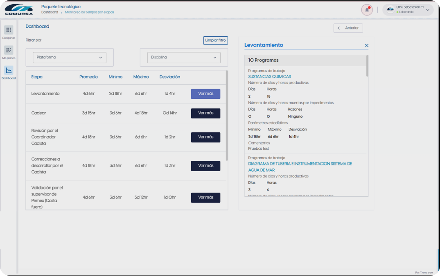This screenshot has height=276, width=440.
Task: Click Ver más for Revisión por el Coordinador
Action: point(205,137)
